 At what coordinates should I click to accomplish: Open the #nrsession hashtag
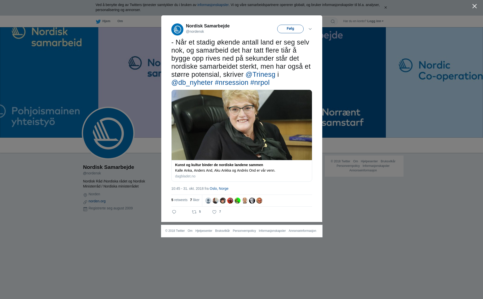pos(231,83)
